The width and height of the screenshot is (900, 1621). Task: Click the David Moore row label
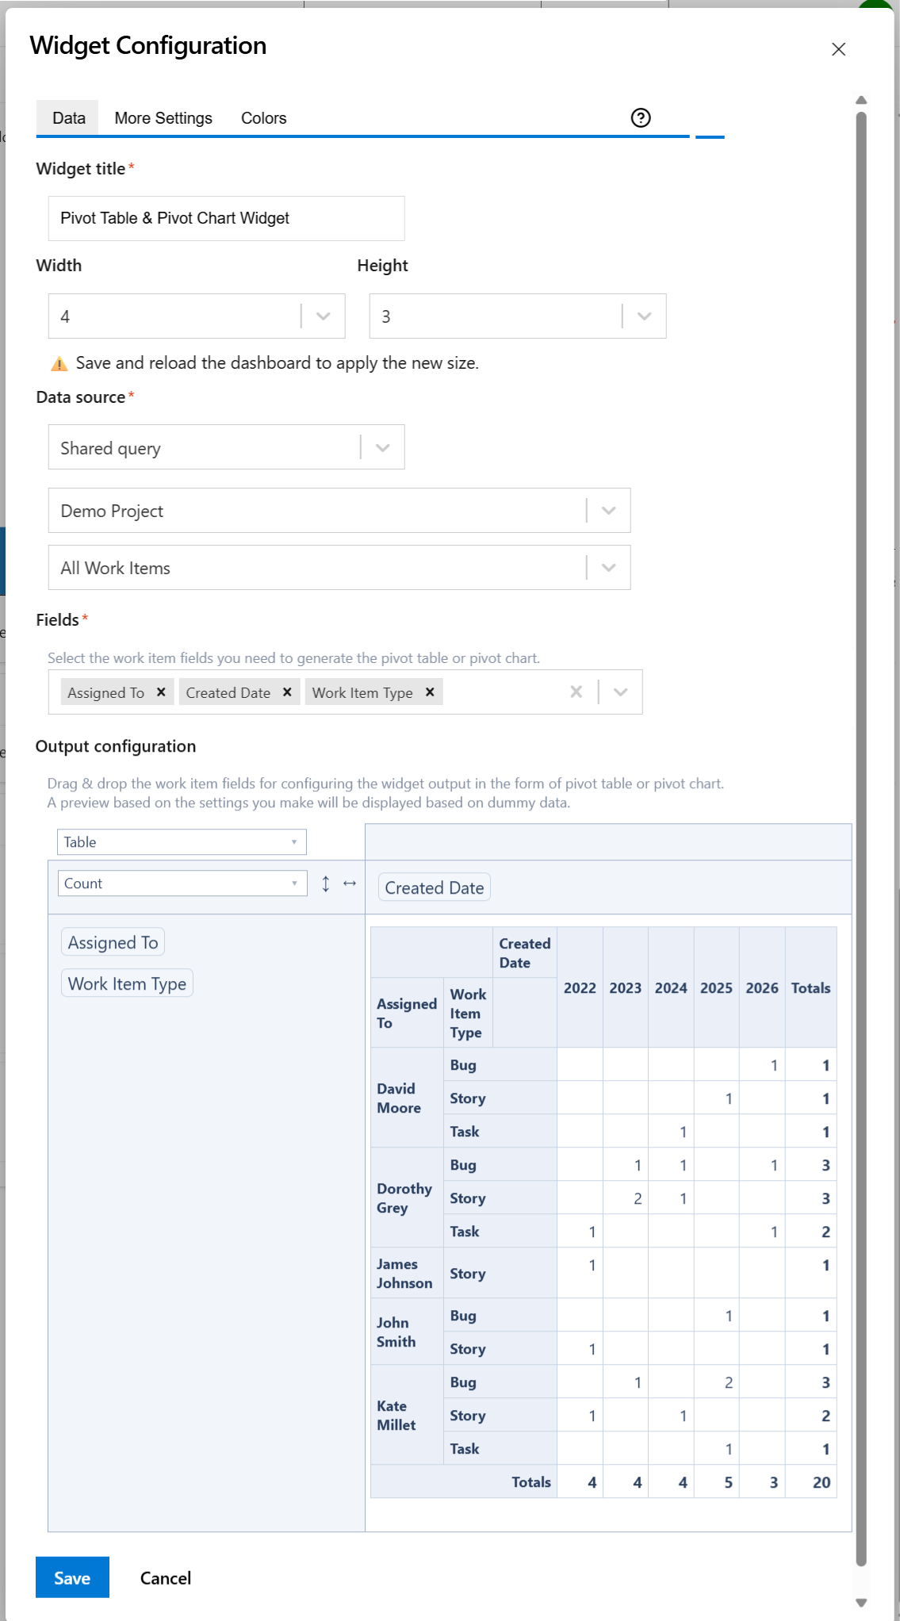[x=407, y=1098]
